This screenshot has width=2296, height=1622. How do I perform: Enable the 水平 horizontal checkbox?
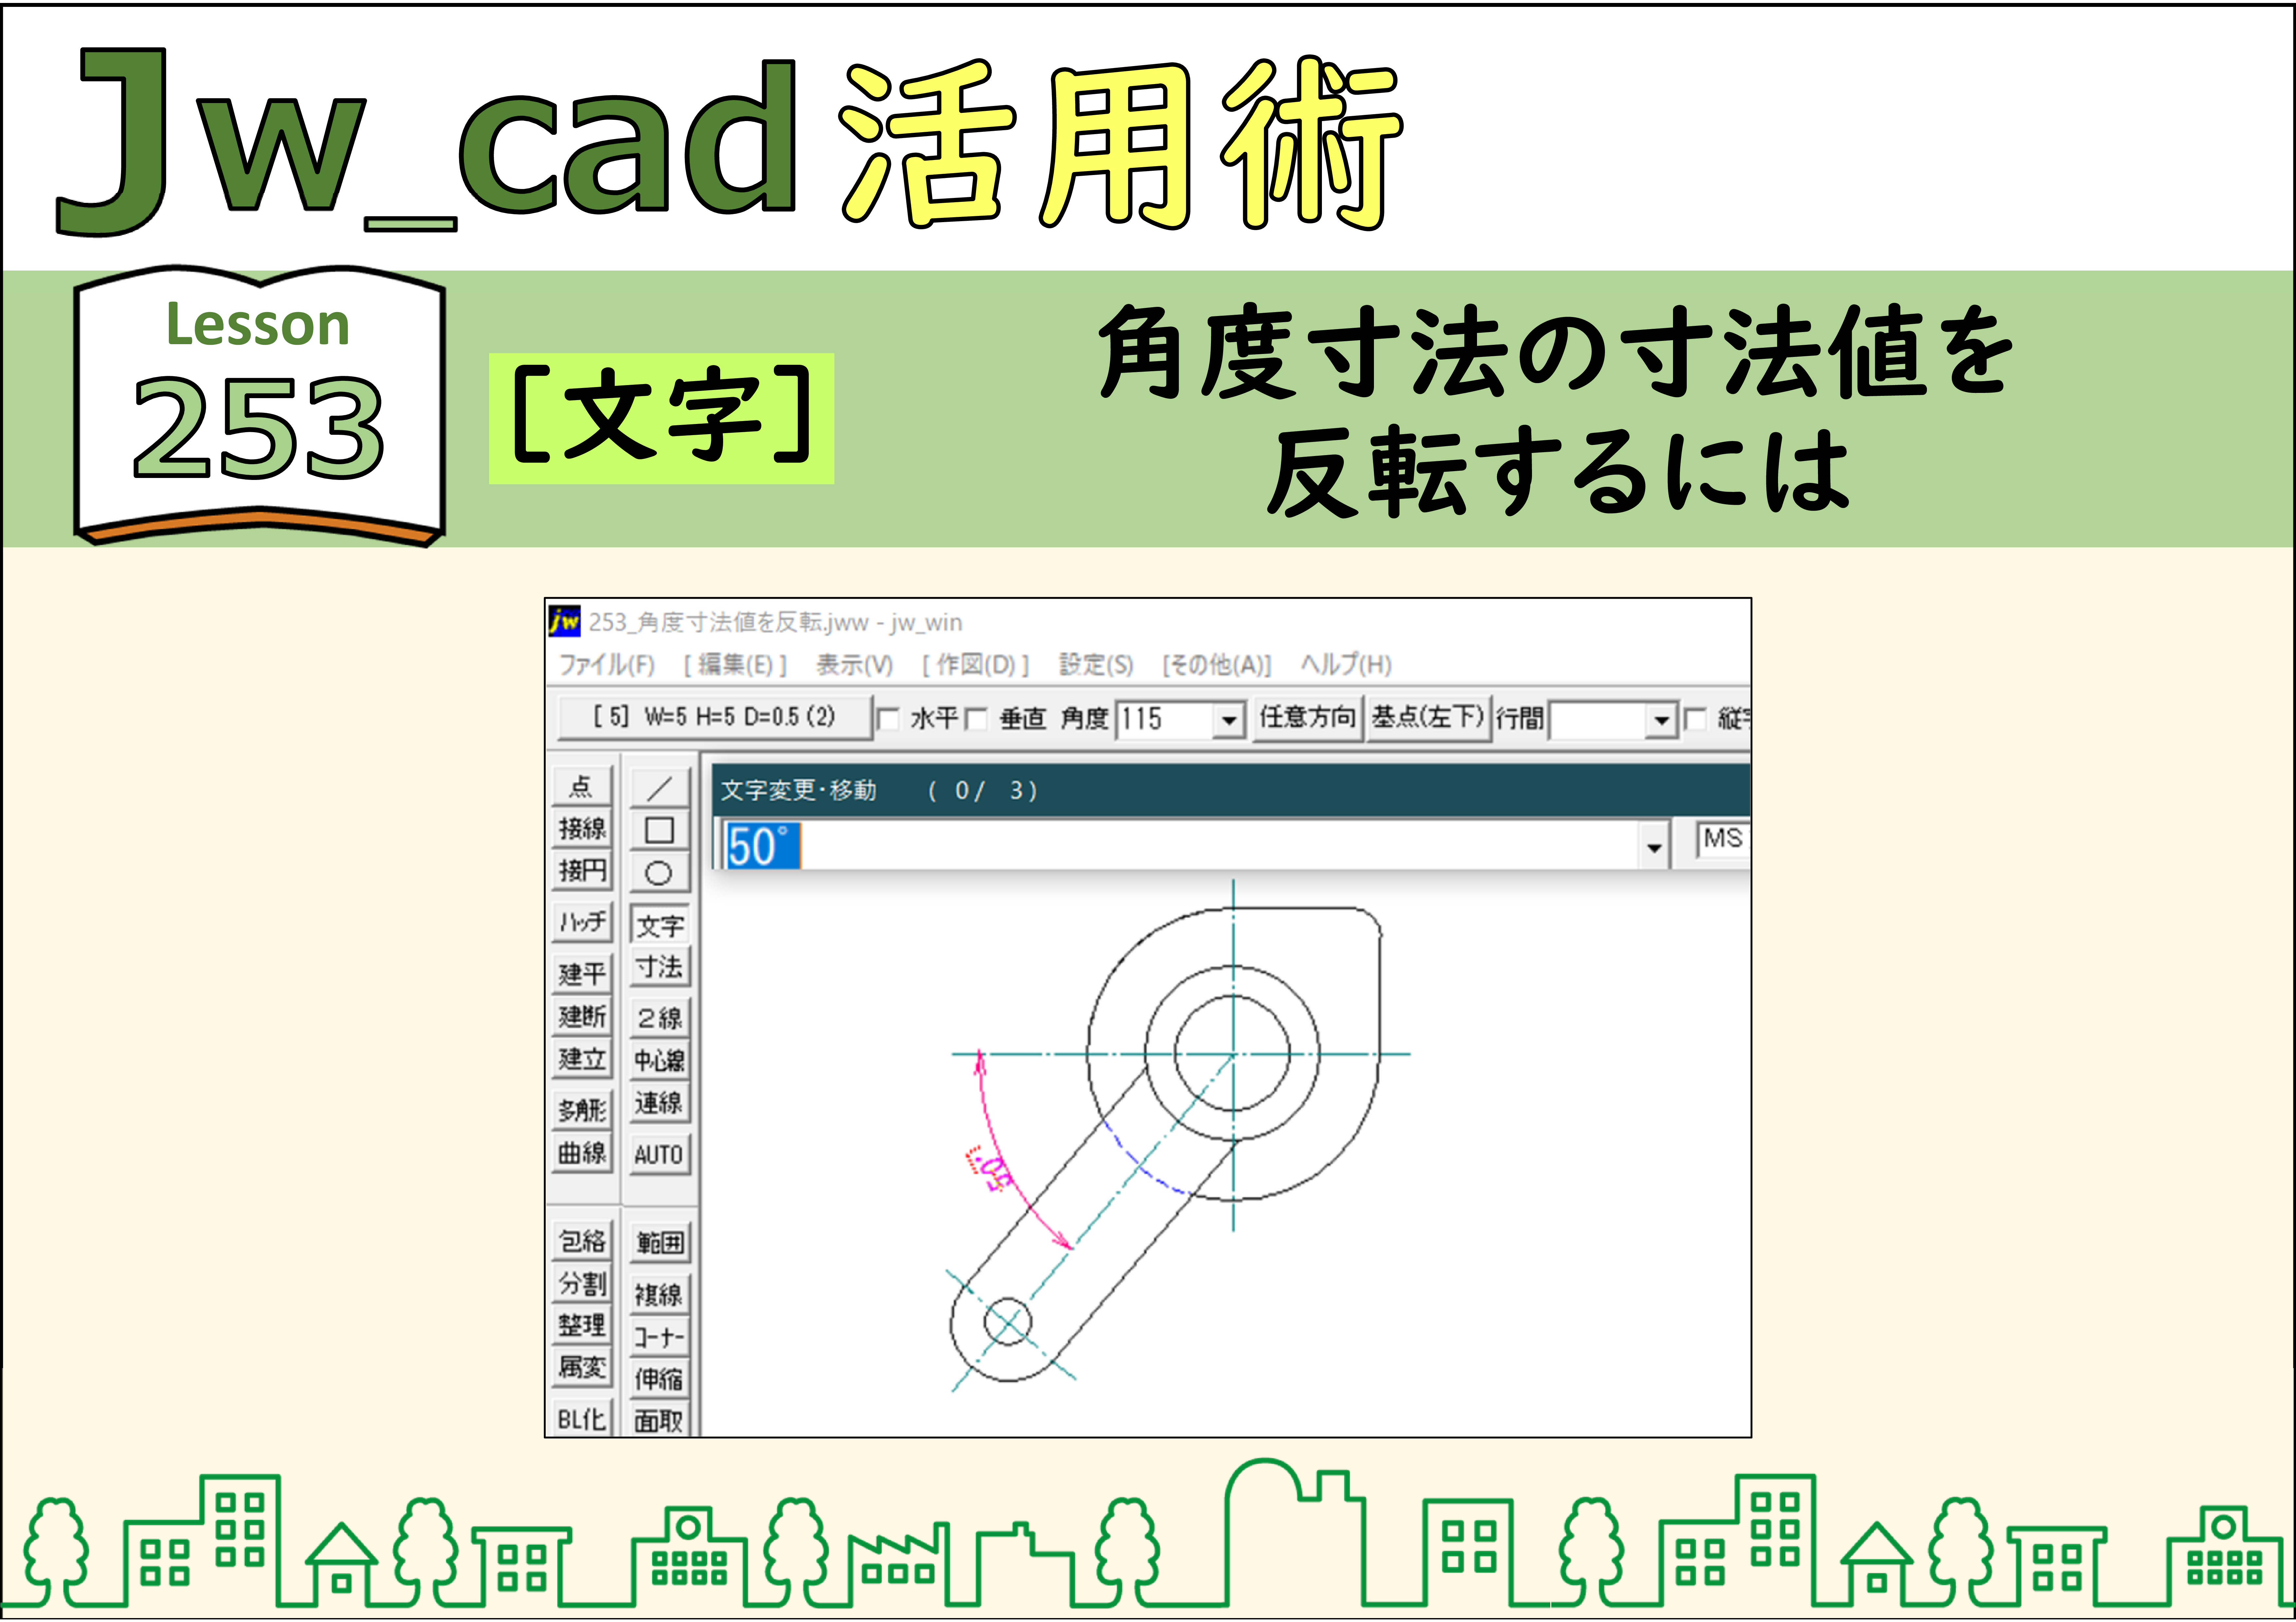(888, 719)
